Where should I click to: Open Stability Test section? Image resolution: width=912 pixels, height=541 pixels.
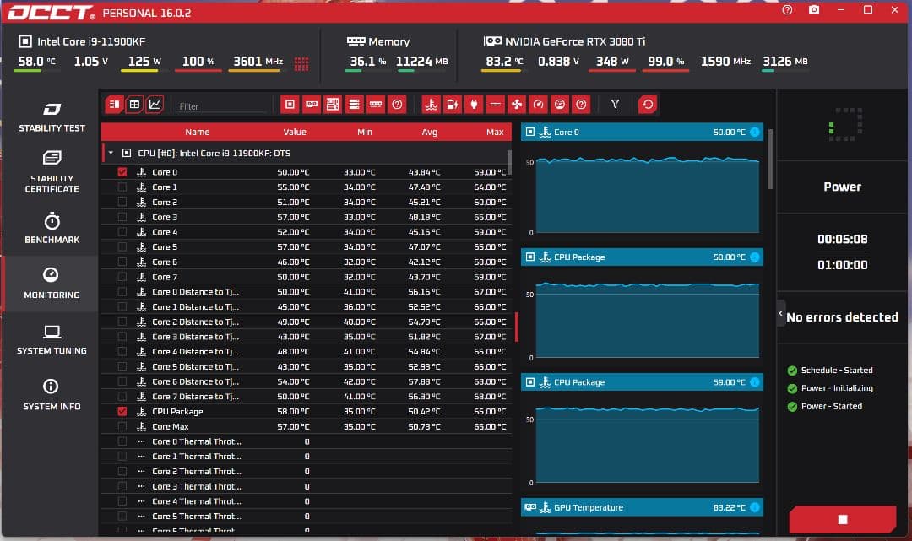(x=52, y=117)
